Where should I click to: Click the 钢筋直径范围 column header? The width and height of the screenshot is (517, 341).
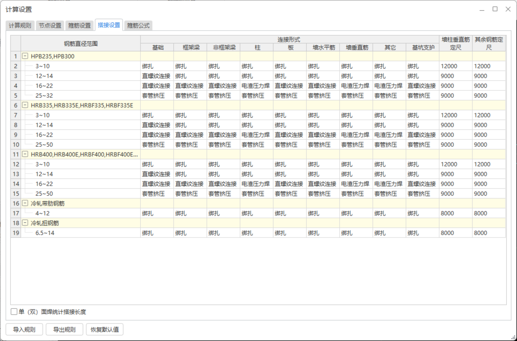[x=81, y=44]
